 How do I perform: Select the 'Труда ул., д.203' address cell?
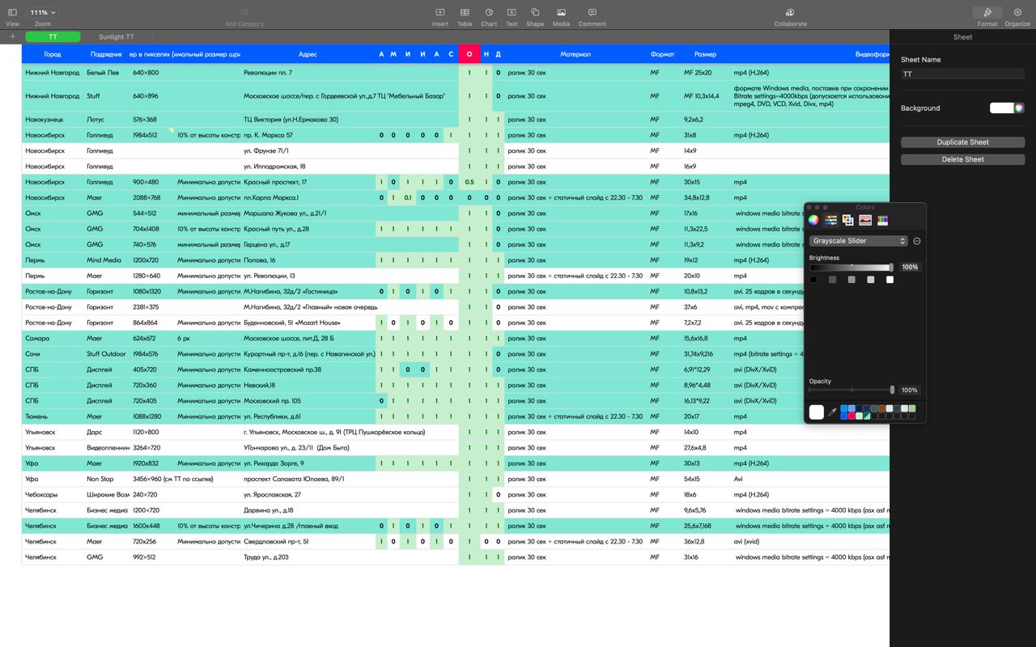tap(308, 557)
